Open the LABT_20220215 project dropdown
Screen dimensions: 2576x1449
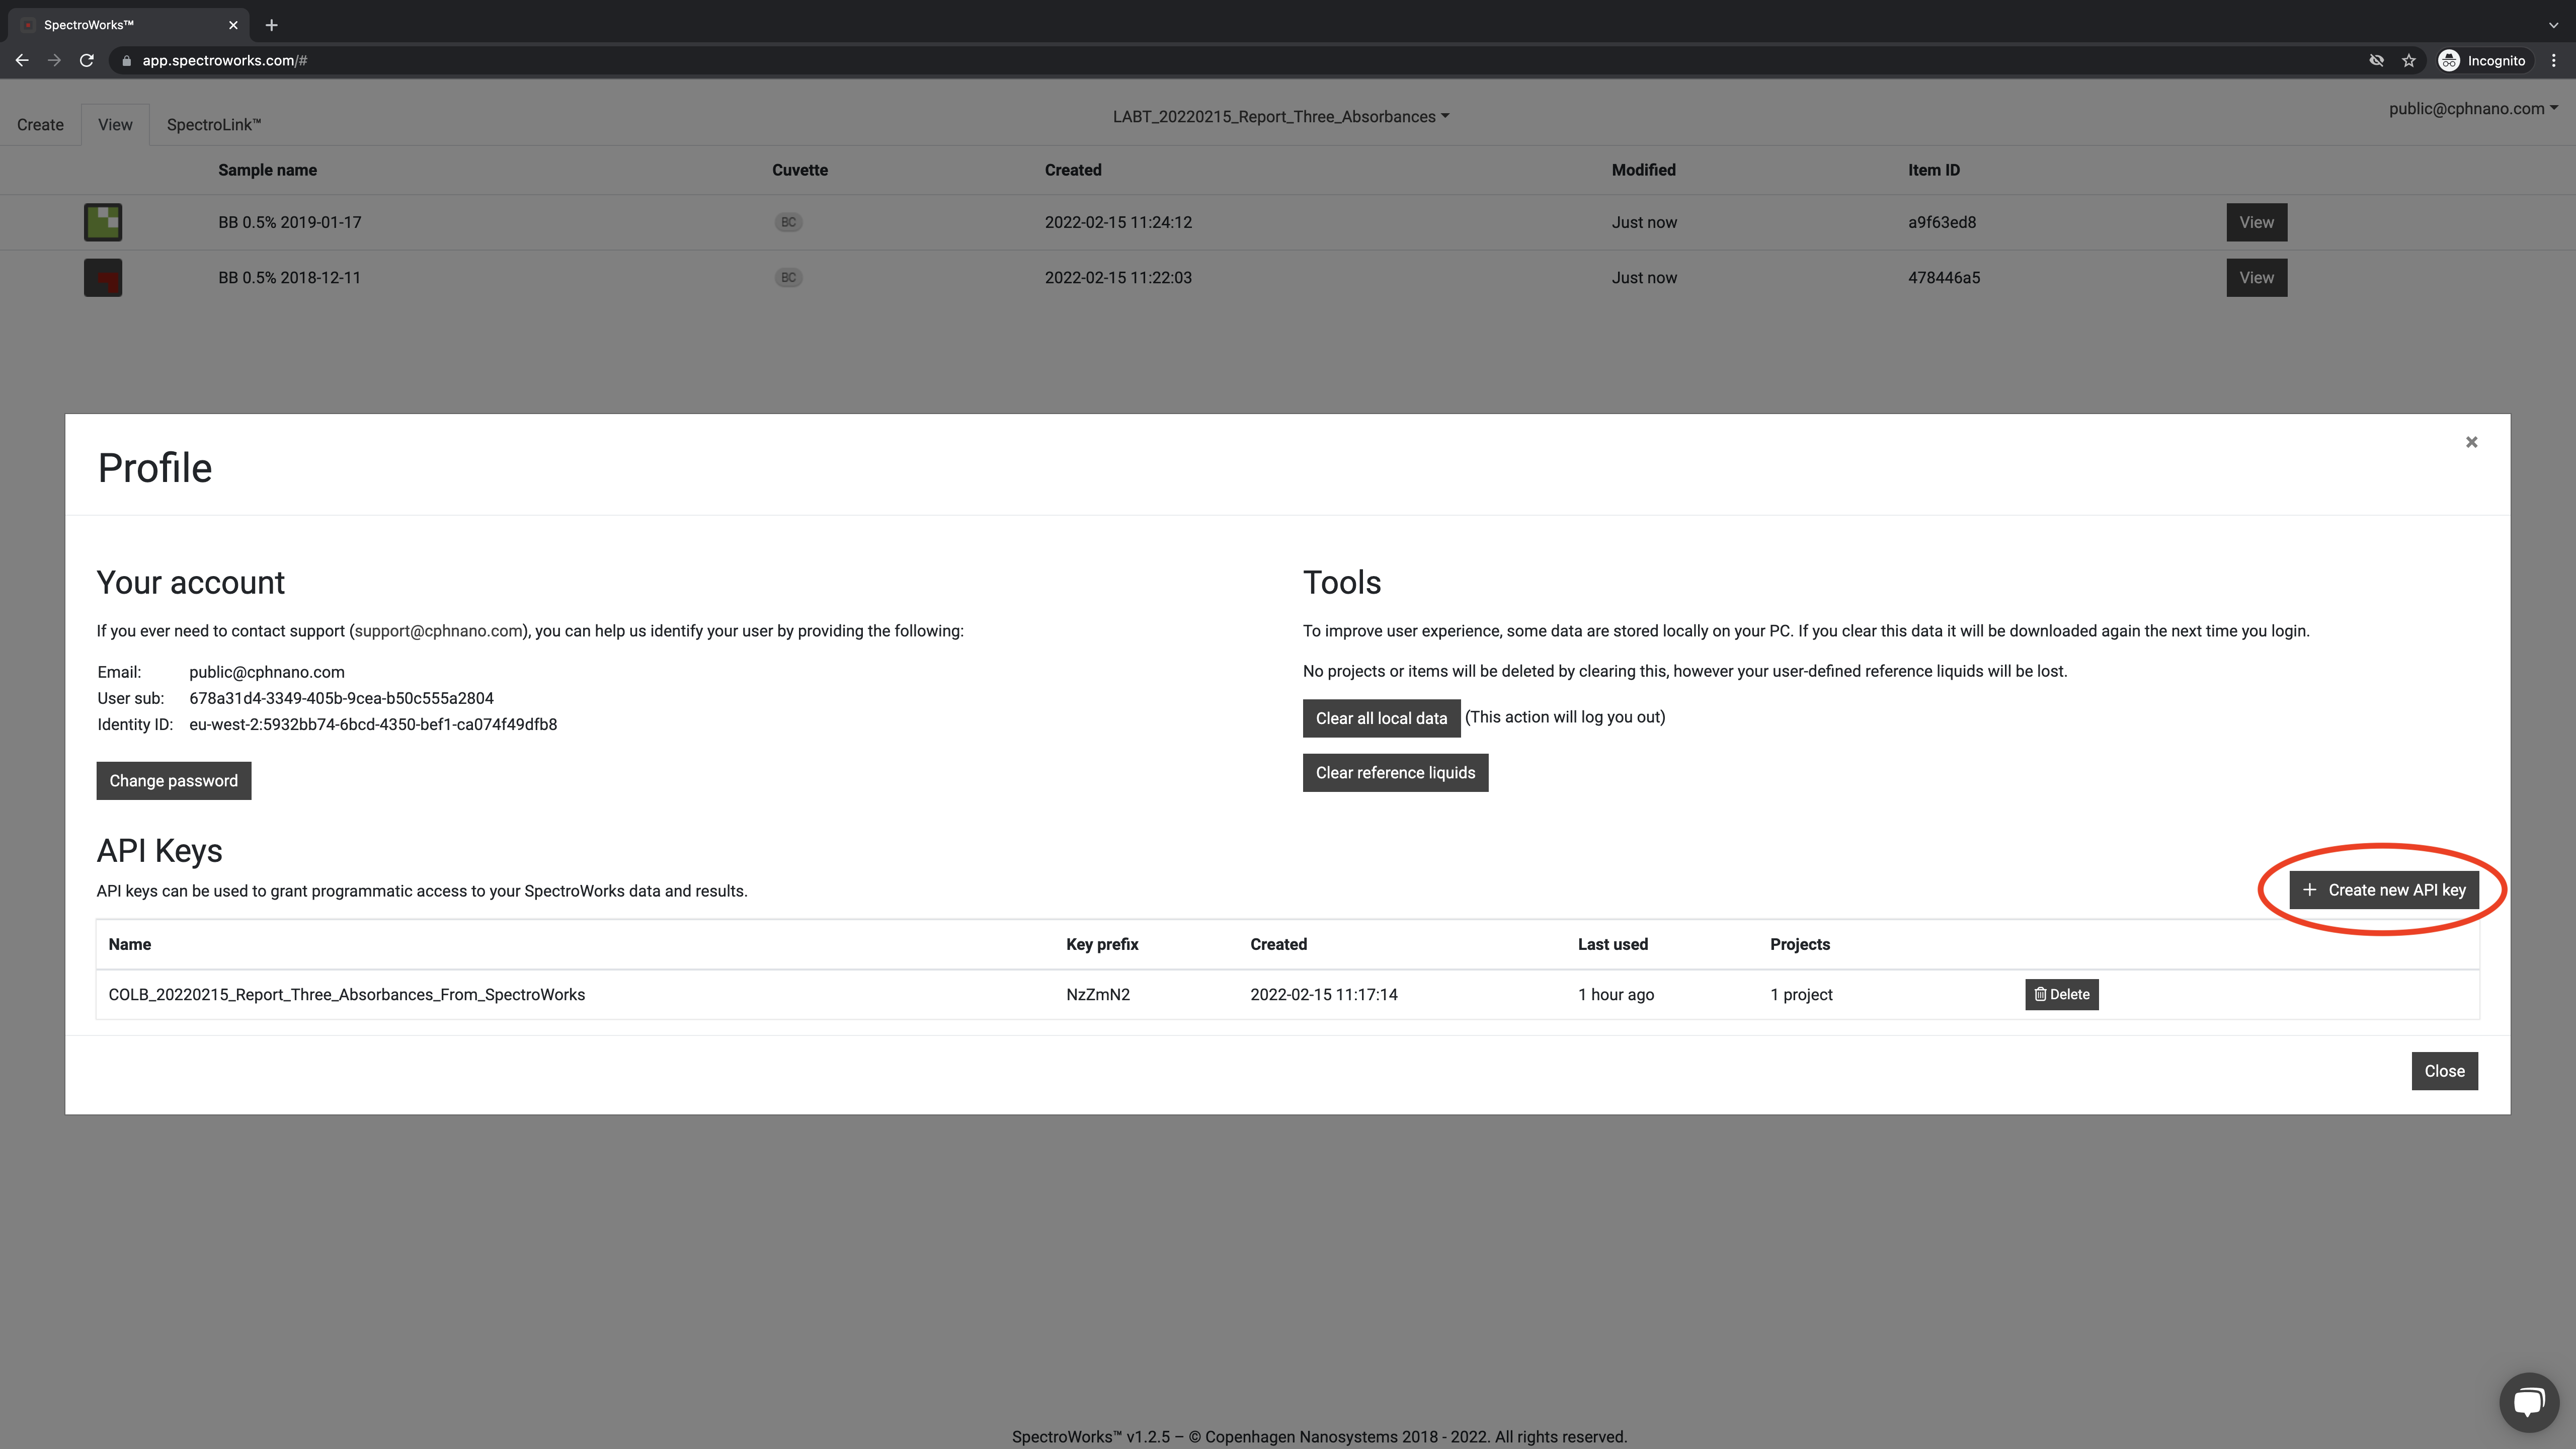tap(1281, 117)
